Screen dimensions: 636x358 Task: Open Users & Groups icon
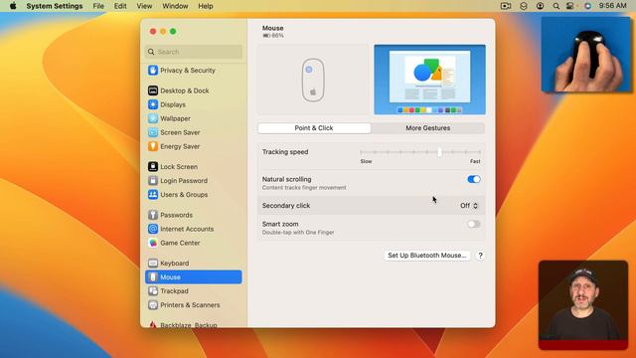(153, 195)
